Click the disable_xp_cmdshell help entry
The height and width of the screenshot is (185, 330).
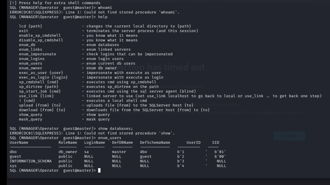[x=41, y=40]
